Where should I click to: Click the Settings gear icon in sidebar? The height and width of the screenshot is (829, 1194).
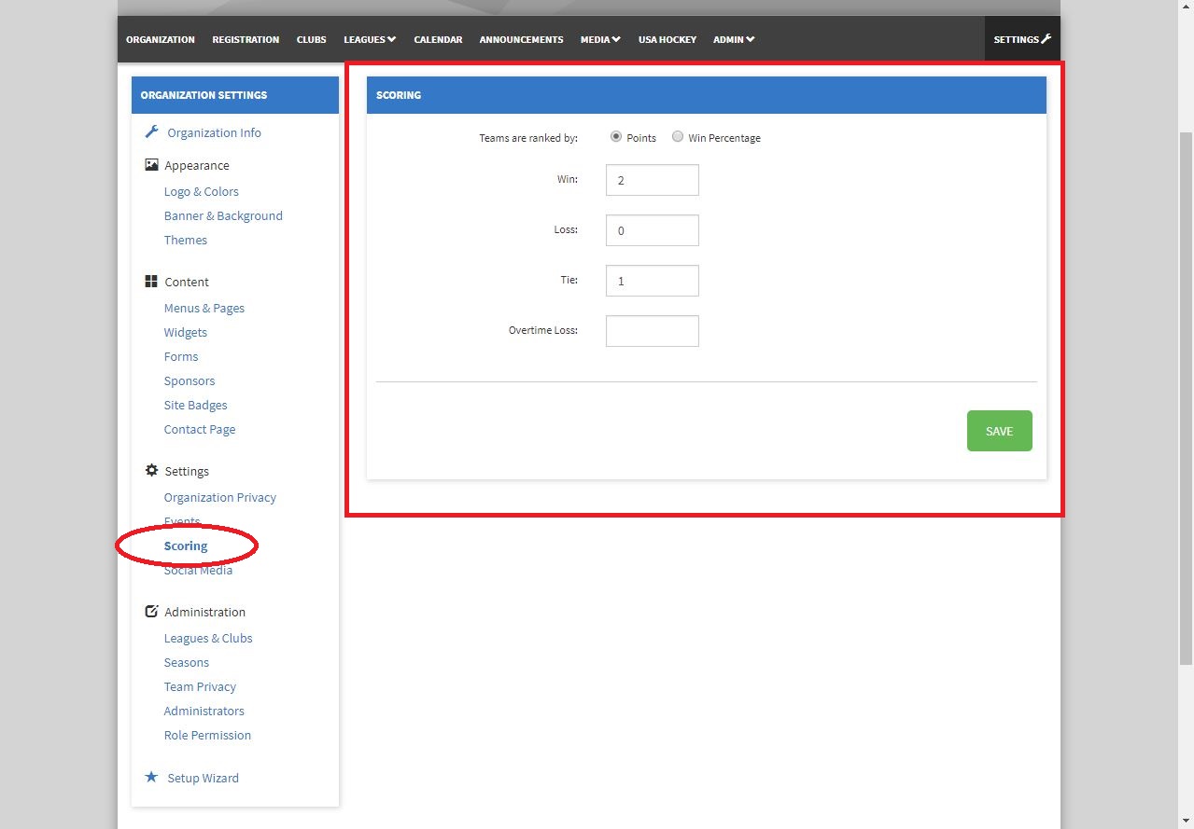[x=151, y=471]
